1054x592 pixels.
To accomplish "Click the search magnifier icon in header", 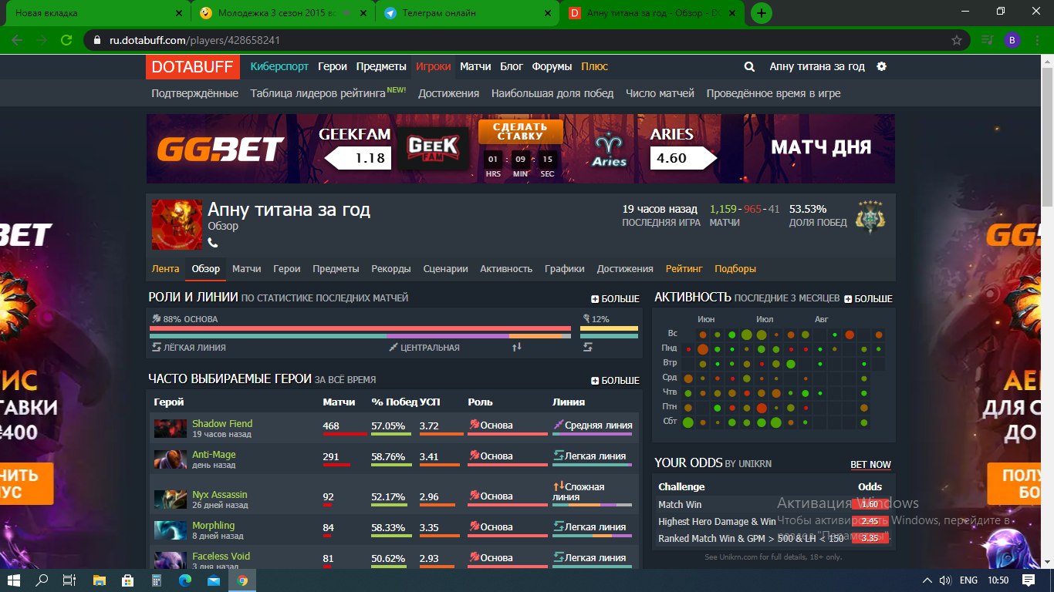I will [749, 67].
